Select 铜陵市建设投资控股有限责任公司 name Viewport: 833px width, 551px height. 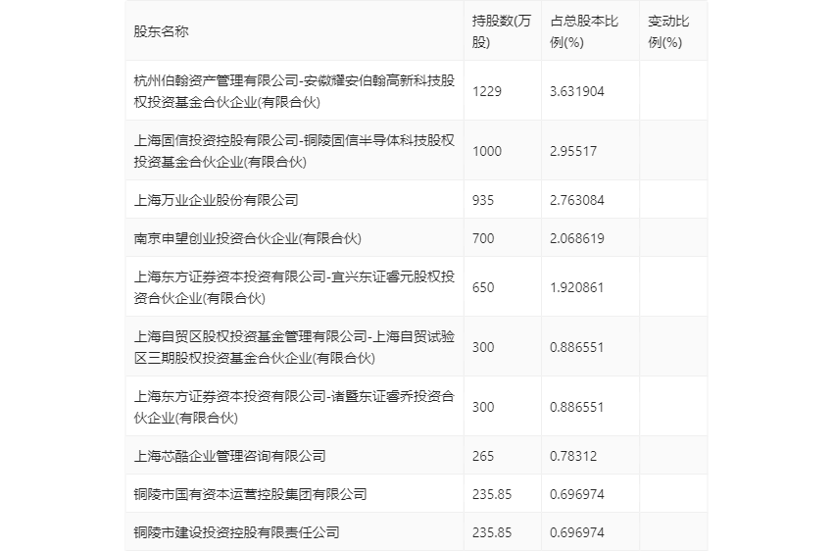(x=236, y=531)
